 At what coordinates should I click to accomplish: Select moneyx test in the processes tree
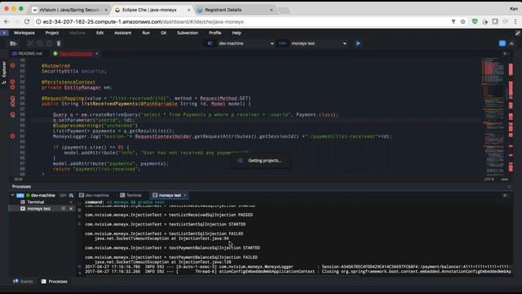pyautogui.click(x=39, y=209)
